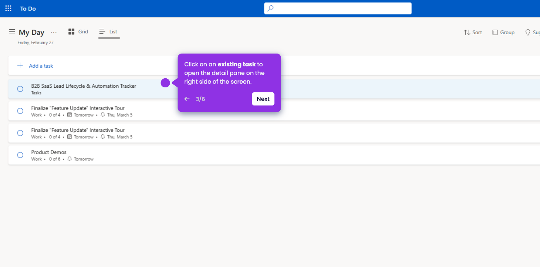
Task: Click the reminder bell in Product Demos
Action: 69,159
